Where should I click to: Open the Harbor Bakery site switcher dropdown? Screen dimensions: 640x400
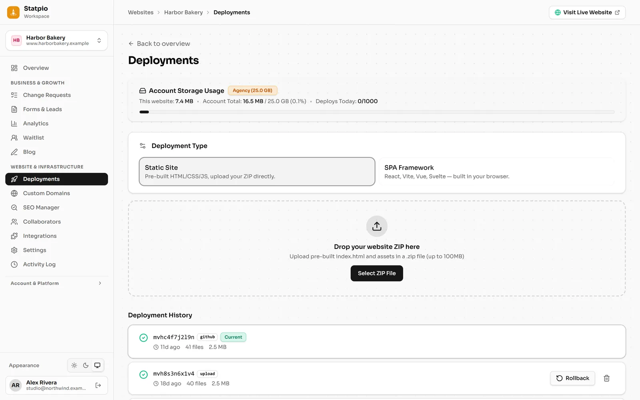(56, 40)
